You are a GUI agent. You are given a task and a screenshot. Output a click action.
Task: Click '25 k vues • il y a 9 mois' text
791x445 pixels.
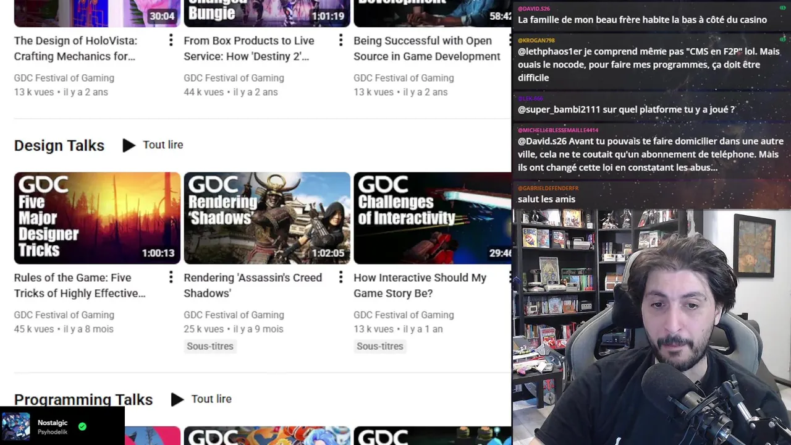234,329
